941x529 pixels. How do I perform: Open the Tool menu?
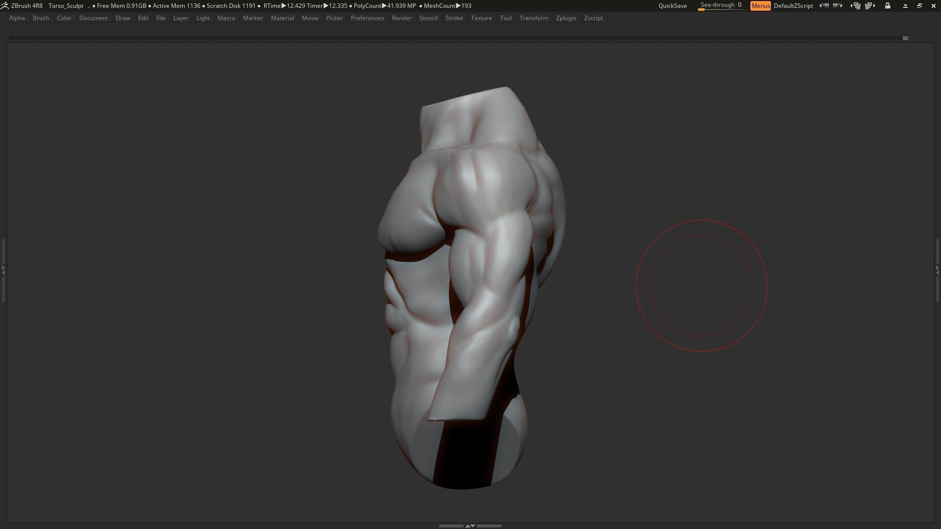coord(506,18)
